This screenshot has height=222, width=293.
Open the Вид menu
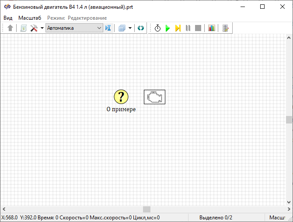(8, 18)
